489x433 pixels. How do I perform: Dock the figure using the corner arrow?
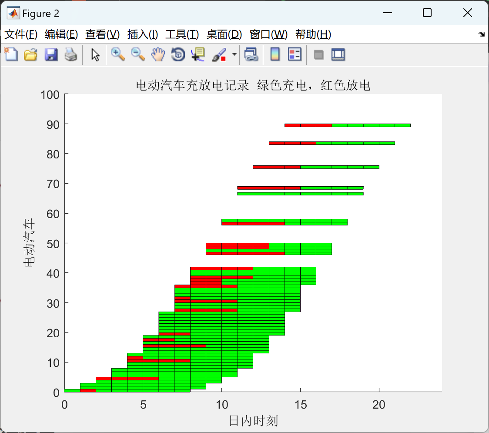pyautogui.click(x=482, y=34)
